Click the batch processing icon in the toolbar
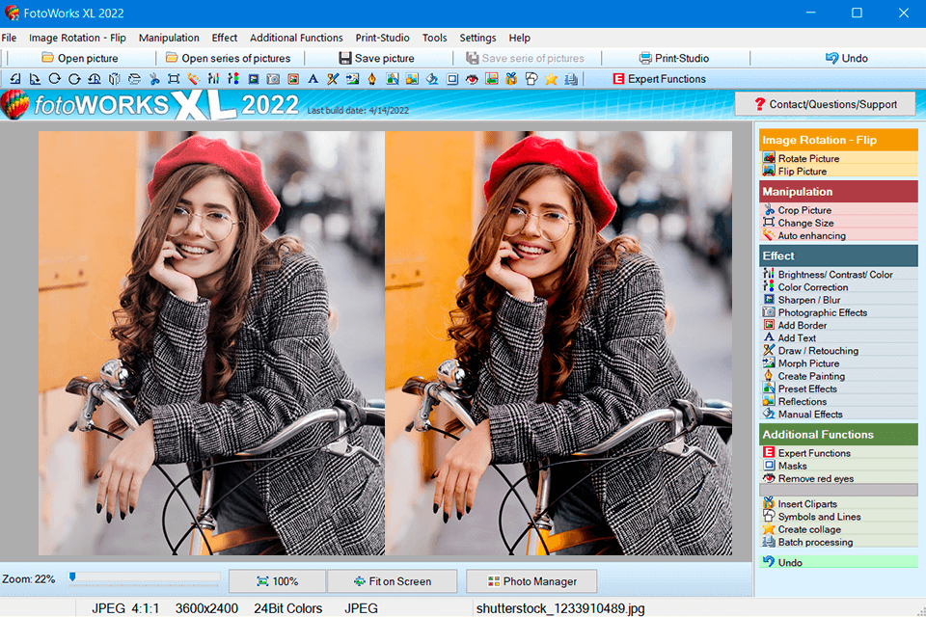The width and height of the screenshot is (926, 617). click(570, 79)
